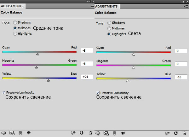The width and height of the screenshot is (189, 137).
Task: Open right Adjustments panel flyout menu
Action: tap(186, 6)
